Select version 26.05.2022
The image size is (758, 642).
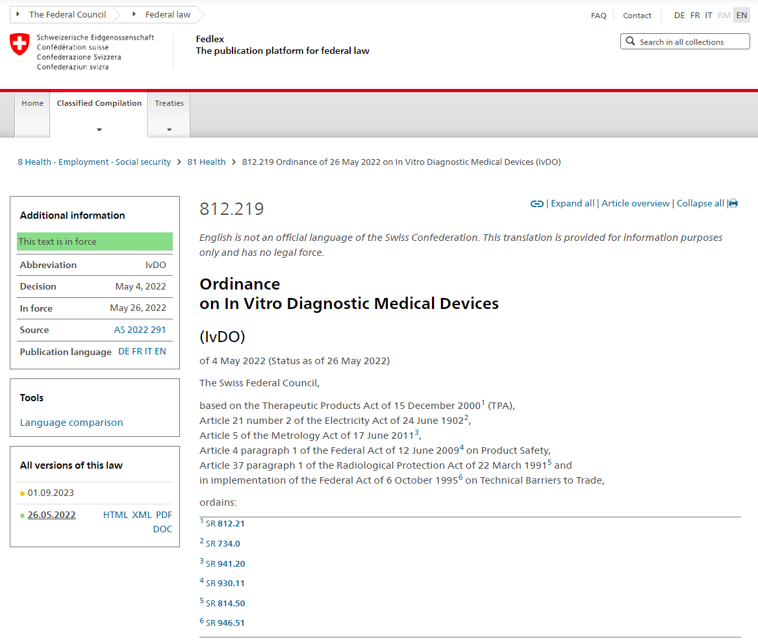[52, 515]
